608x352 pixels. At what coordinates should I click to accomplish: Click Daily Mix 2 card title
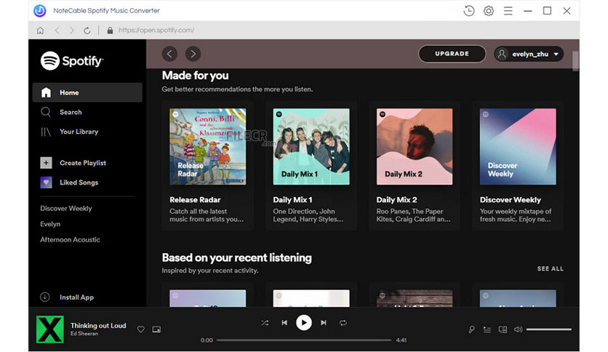click(396, 200)
